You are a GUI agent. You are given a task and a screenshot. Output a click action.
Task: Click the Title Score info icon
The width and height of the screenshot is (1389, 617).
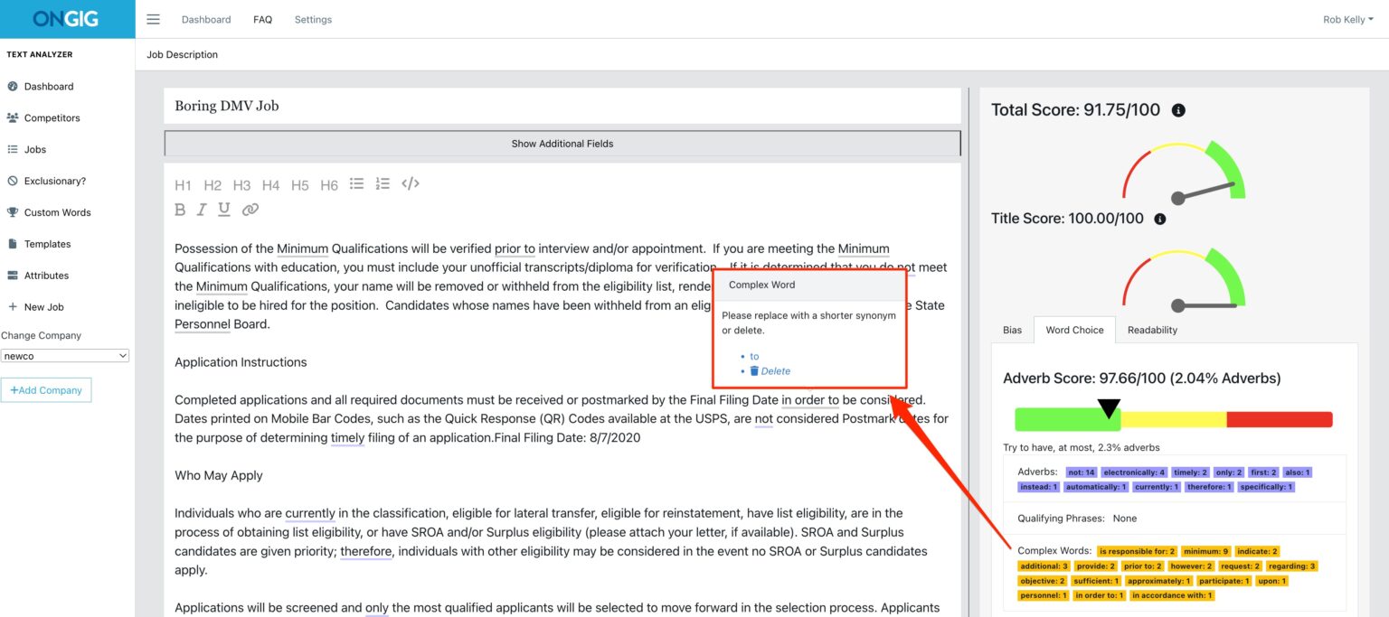(x=1160, y=219)
